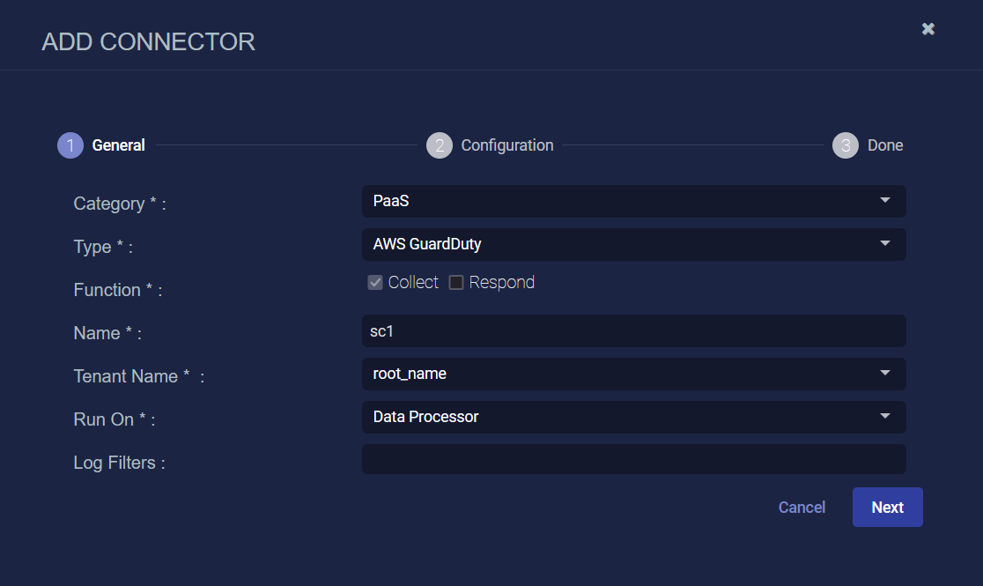Click the Next button

click(888, 507)
